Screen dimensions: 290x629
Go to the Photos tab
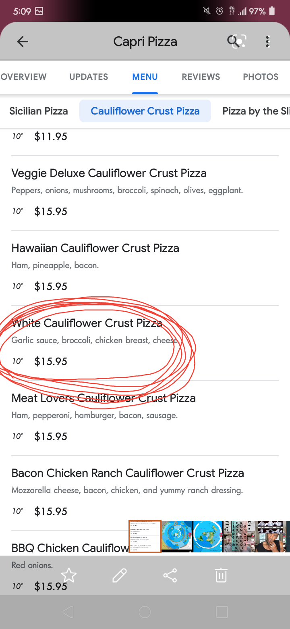point(261,77)
